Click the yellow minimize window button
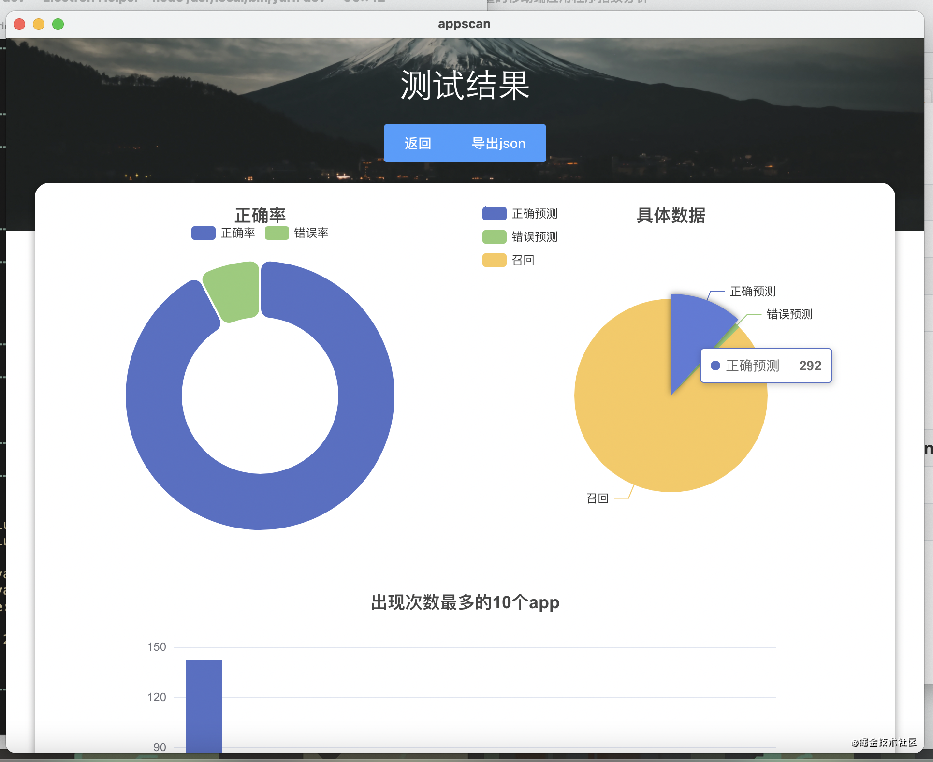Image resolution: width=933 pixels, height=762 pixels. pos(39,24)
